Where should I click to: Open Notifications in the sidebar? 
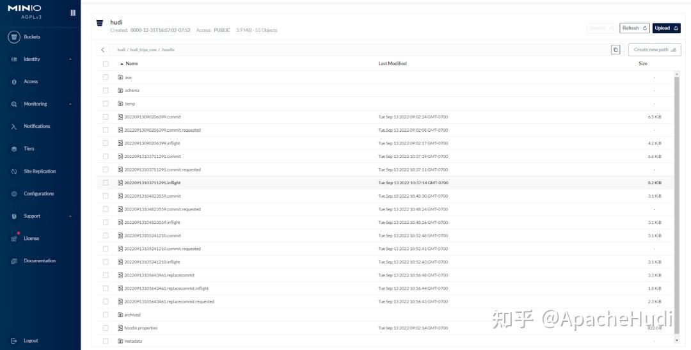click(x=37, y=127)
